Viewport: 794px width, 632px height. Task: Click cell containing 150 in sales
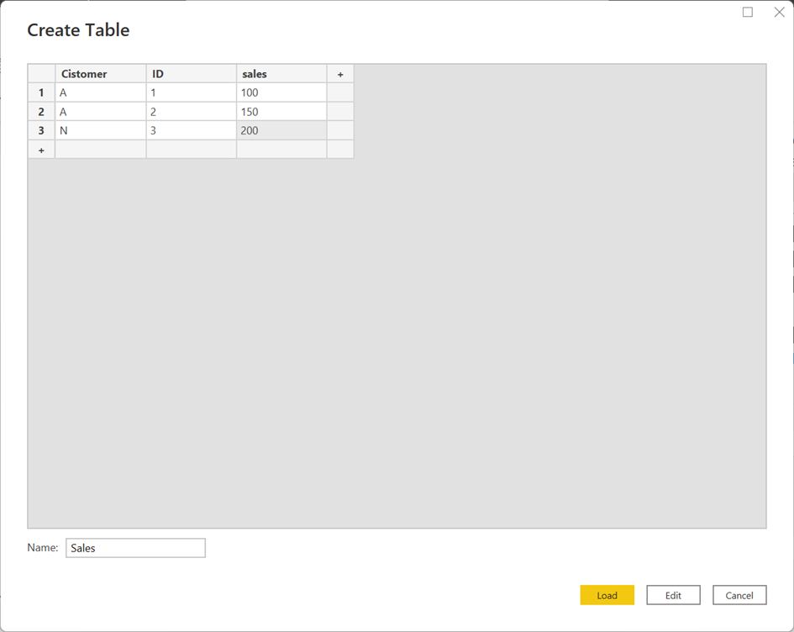coord(281,112)
